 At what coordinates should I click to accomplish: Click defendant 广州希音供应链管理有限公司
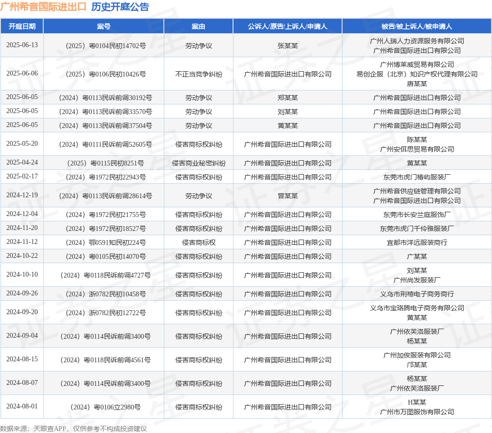[417, 191]
